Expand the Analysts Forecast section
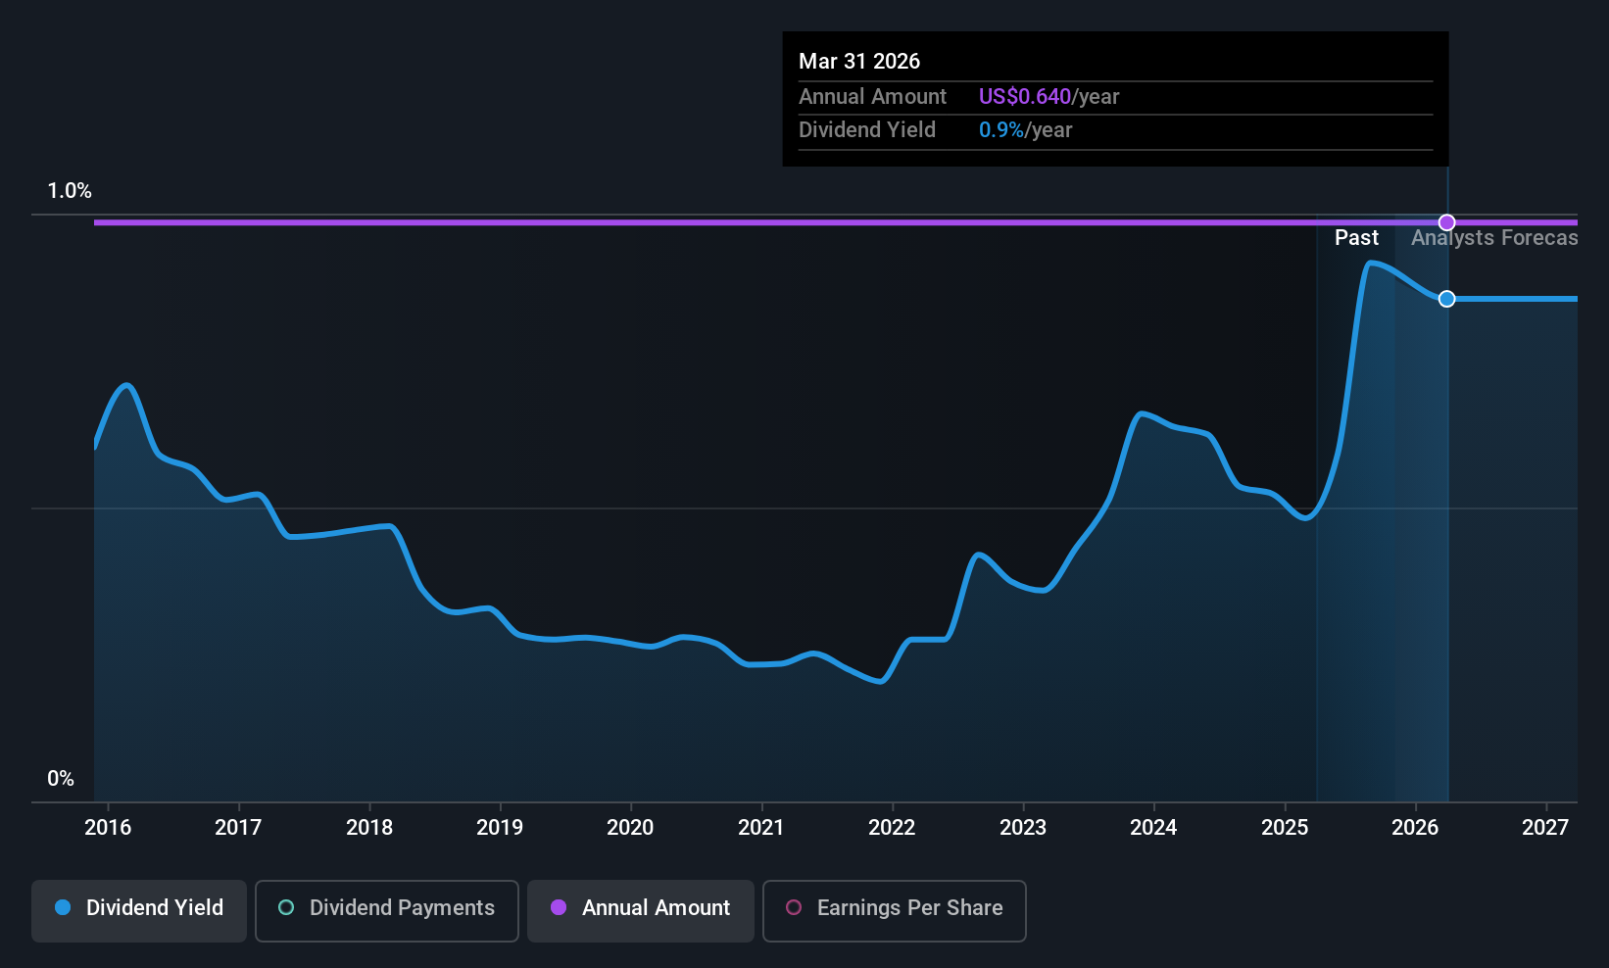Screen dimensions: 1609x968 pyautogui.click(x=1493, y=237)
